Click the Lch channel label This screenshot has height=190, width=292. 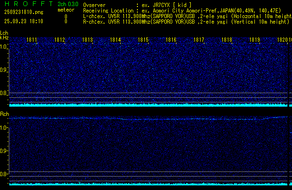(4, 33)
